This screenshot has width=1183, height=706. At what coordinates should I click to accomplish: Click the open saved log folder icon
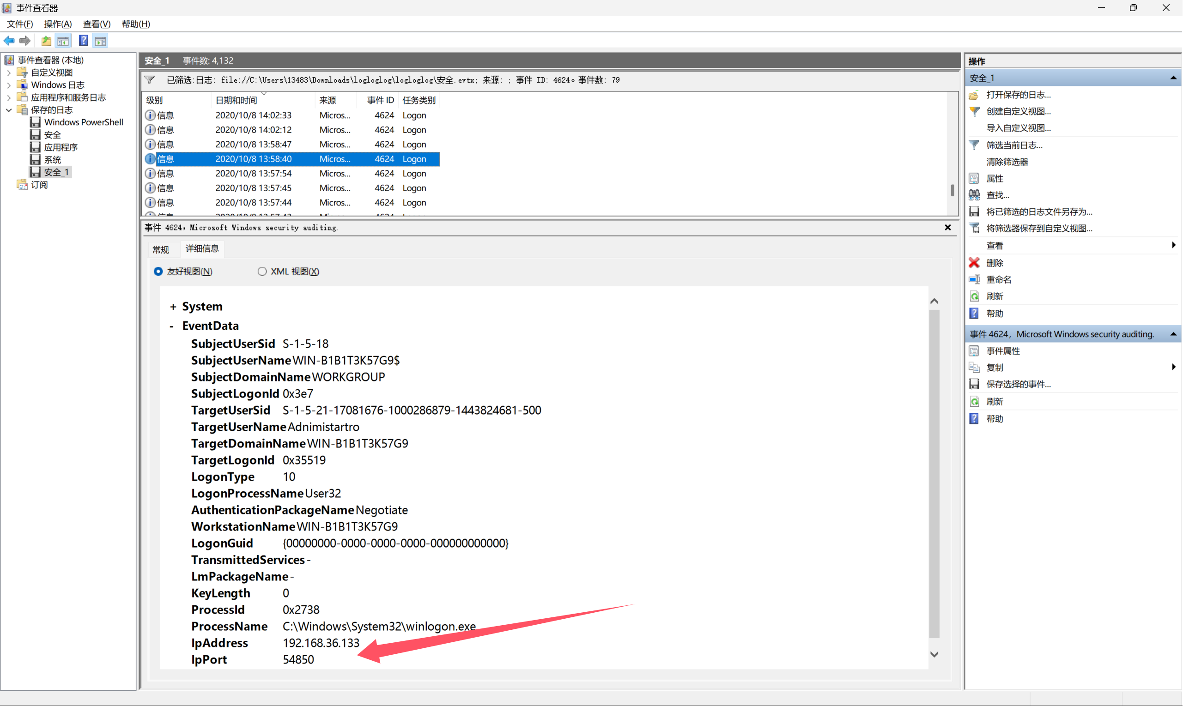point(974,95)
